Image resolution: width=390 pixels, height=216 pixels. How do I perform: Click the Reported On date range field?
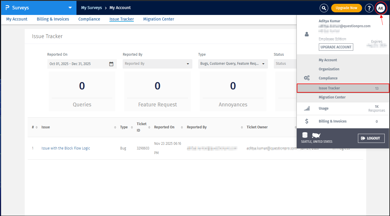click(78, 64)
